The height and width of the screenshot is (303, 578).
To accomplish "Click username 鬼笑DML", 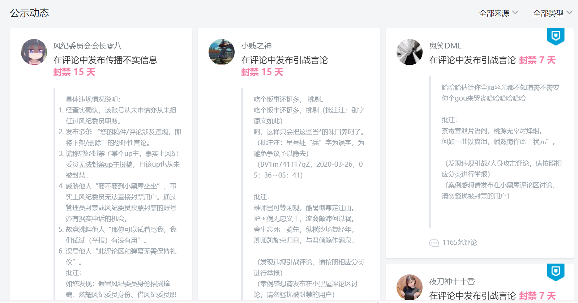I will (445, 46).
